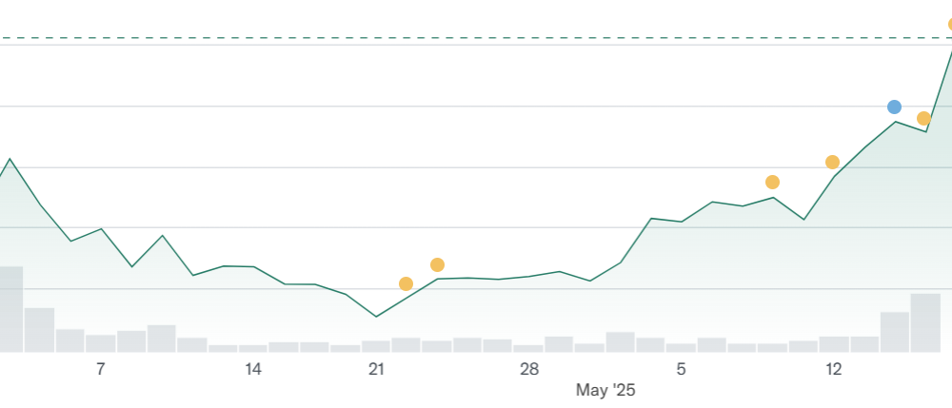Select the second yellow marker near April 23
Screen dimensions: 952x408
(437, 264)
